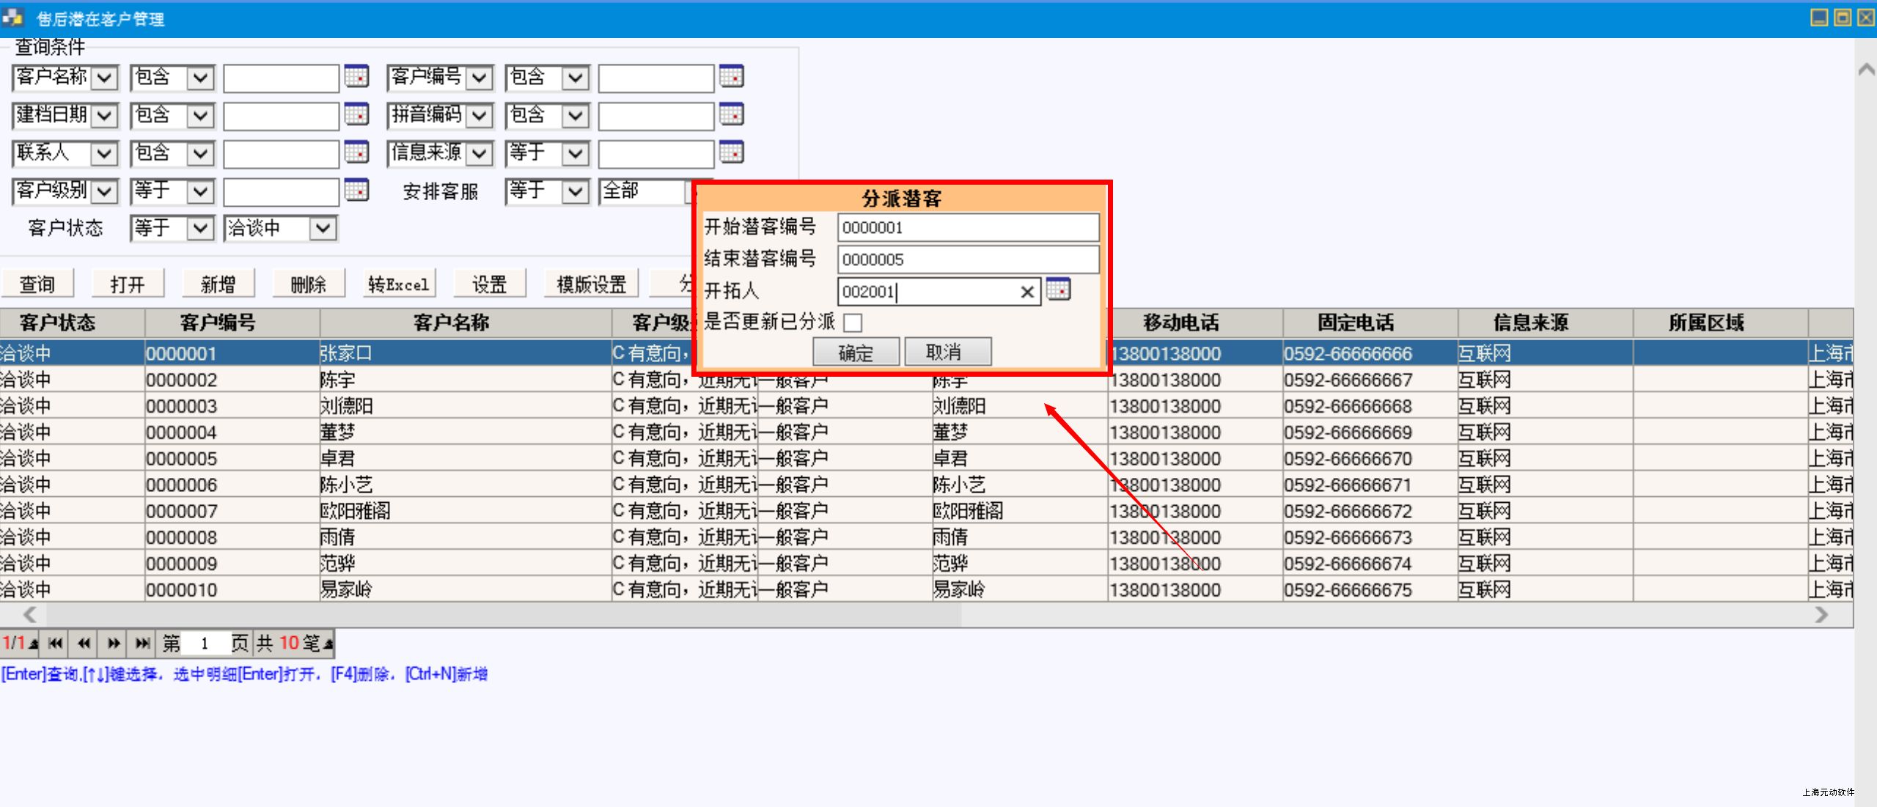Go to the next results page

pyautogui.click(x=114, y=644)
